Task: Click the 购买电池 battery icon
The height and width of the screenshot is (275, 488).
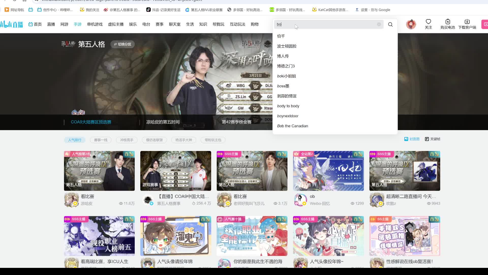Action: click(x=448, y=22)
